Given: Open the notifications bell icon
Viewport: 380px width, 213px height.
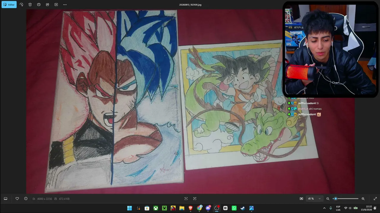Looking at the screenshot, I should [x=375, y=208].
